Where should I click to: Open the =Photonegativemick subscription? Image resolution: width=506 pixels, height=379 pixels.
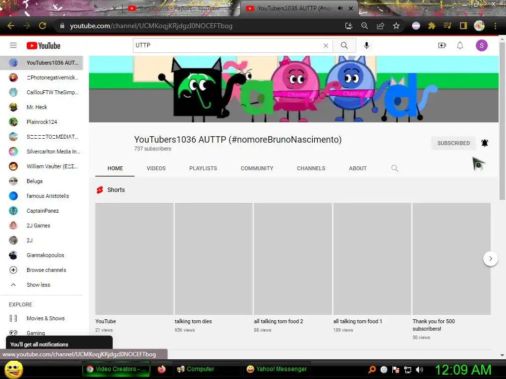tap(42, 77)
